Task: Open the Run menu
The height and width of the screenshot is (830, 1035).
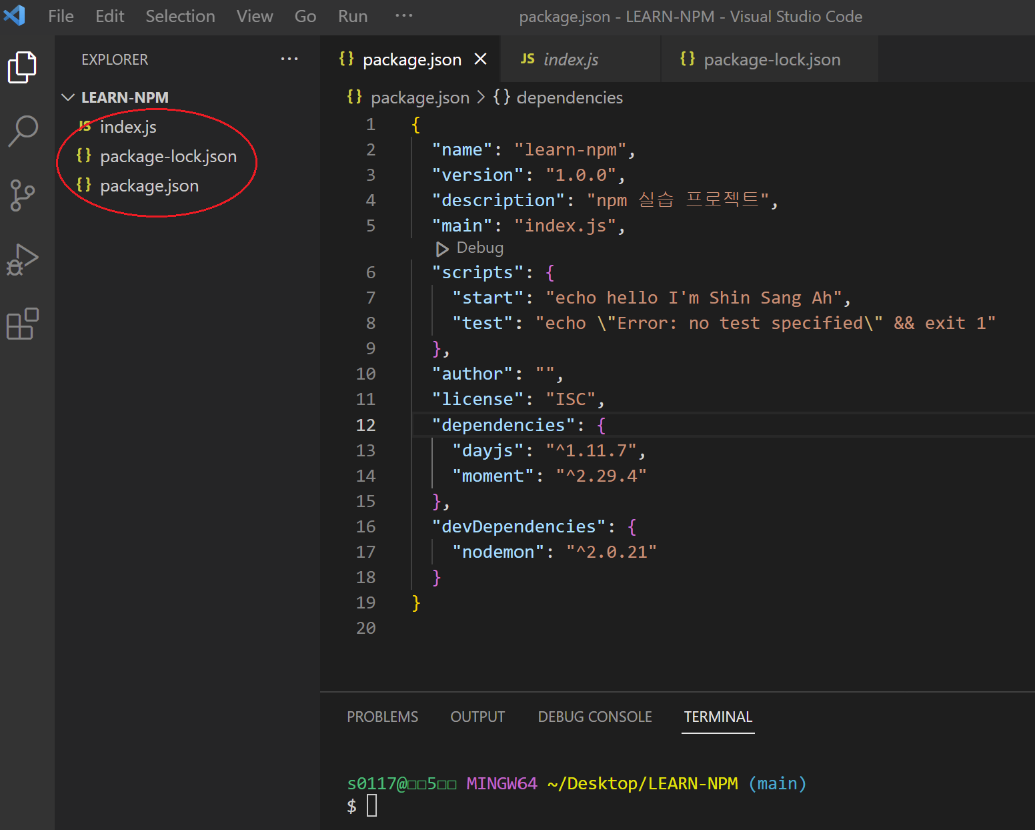Action: click(x=353, y=16)
